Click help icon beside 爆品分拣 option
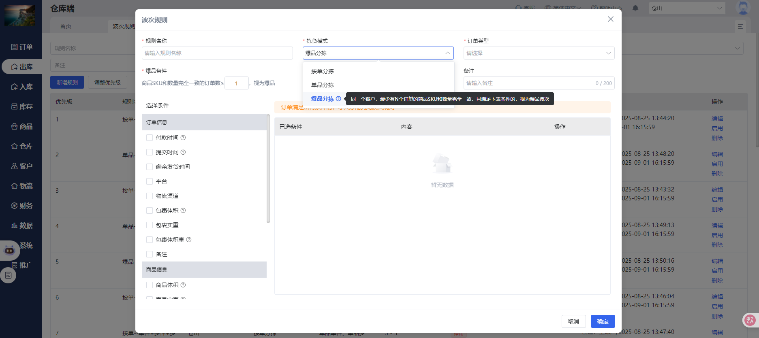Viewport: 759px width, 338px height. pos(338,99)
